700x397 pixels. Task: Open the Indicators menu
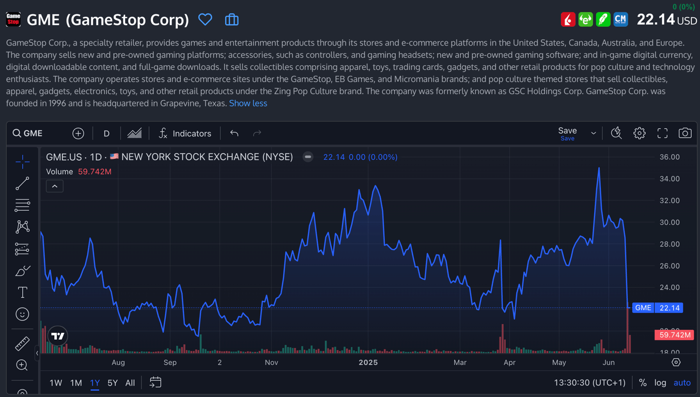pos(185,133)
